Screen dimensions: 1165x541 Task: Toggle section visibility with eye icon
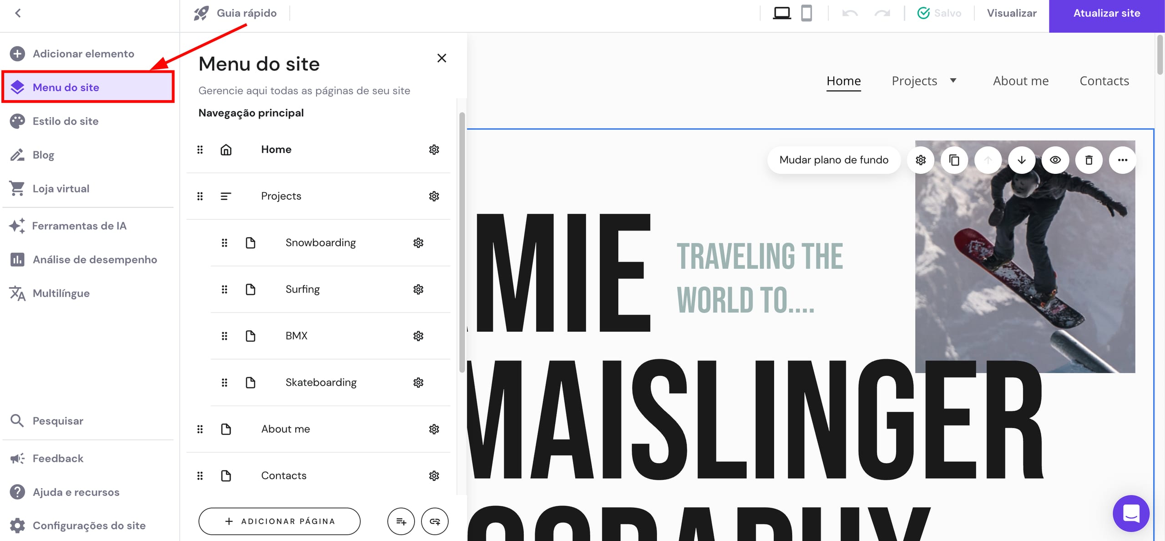(1055, 160)
